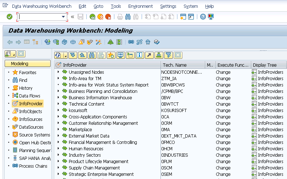Click the binoculars Find icon above the InfoProvider tree
287x179 pixels.
pyautogui.click(x=92, y=55)
